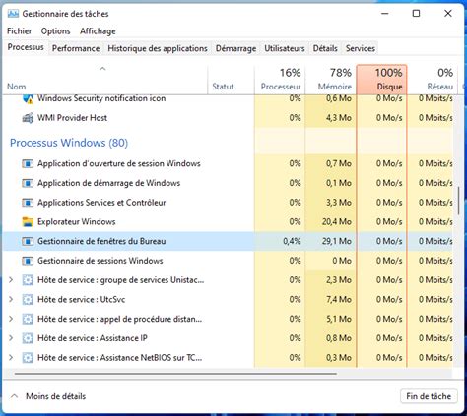Select Gestionnaire de sessions Windows row
Screen dimensions: 467x416
click(x=229, y=261)
